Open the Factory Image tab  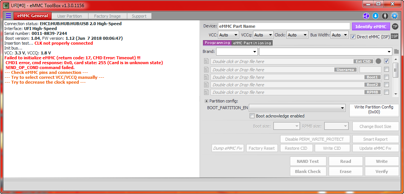[107, 16]
